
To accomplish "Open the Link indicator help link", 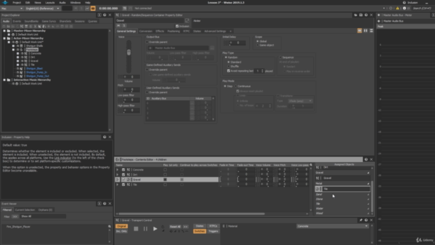I will (63, 158).
